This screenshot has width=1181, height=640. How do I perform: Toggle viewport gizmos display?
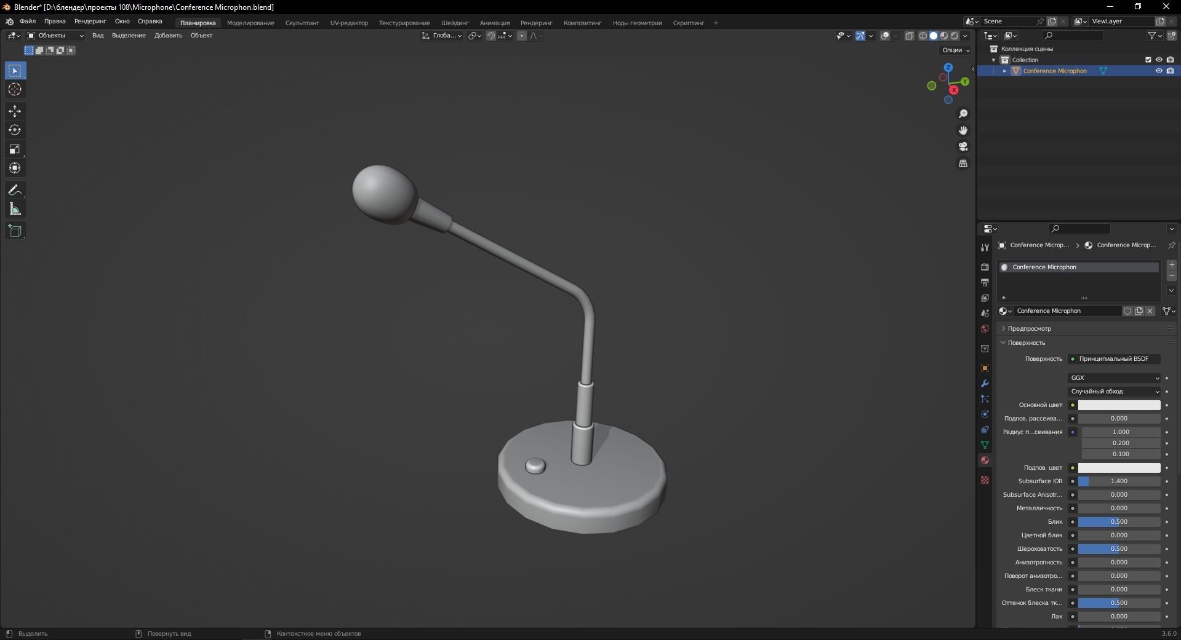click(x=860, y=36)
